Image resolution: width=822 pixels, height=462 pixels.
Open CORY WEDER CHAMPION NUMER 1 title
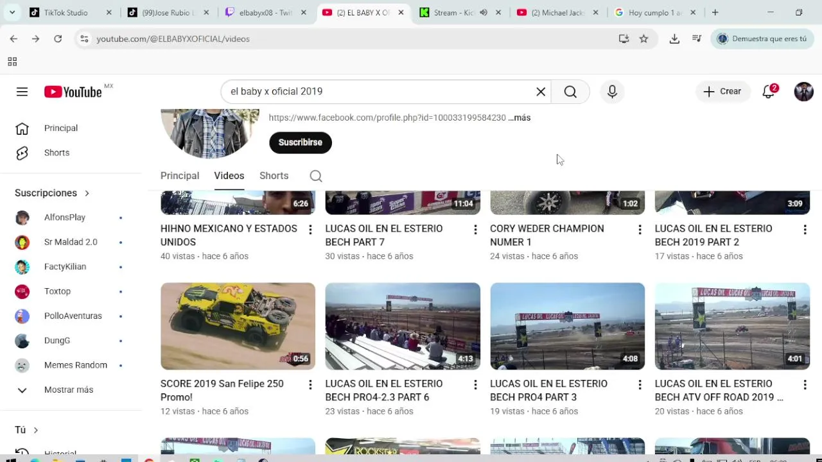point(547,235)
